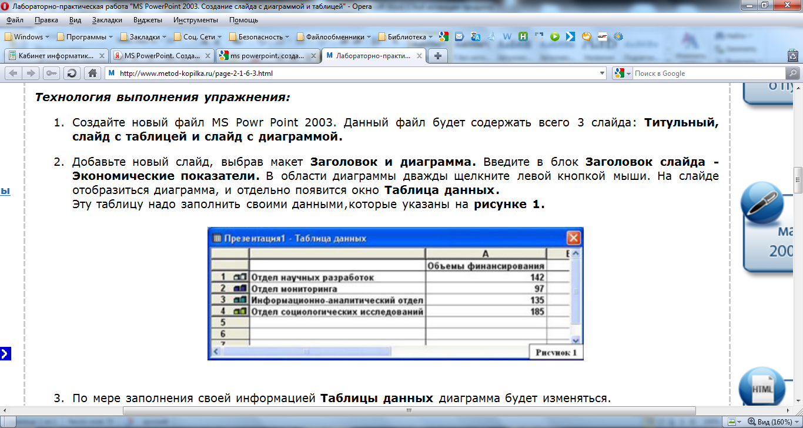Click the bold text 'рисунке 1.'
This screenshot has width=803, height=428.
509,205
